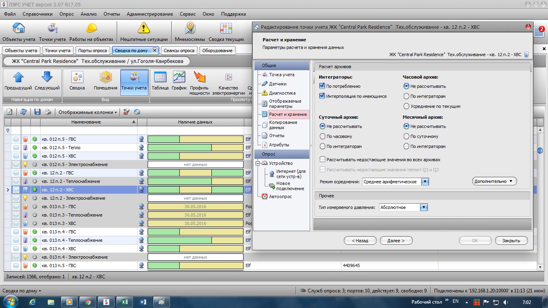The image size is (548, 308).
Task: Switch to Сеансы опроса tab
Action: [x=179, y=51]
